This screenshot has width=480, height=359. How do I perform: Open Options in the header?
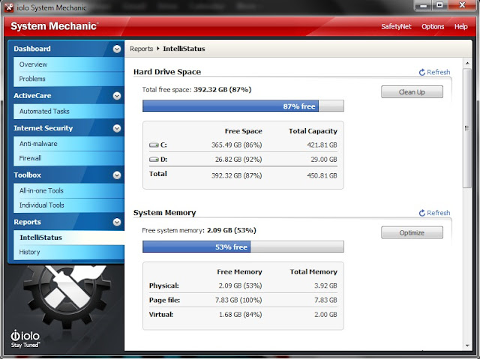tap(433, 26)
